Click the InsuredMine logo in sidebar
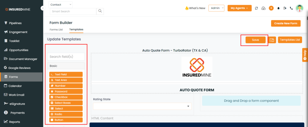308x127 pixels. 18,9
